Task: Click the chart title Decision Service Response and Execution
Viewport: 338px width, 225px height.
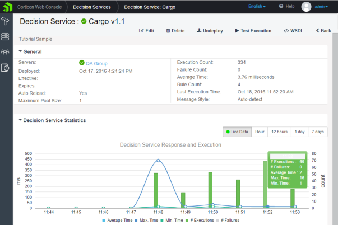Action: [170, 145]
